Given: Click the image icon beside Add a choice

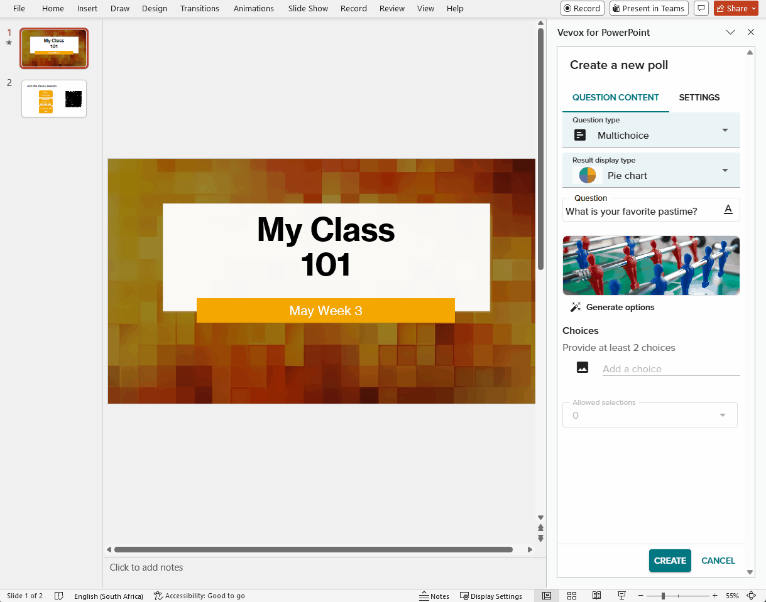Looking at the screenshot, I should click(583, 368).
